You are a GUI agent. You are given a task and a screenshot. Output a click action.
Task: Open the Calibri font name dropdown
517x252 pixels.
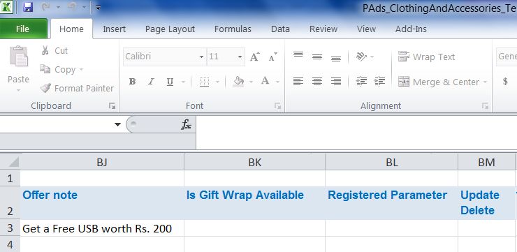click(201, 57)
